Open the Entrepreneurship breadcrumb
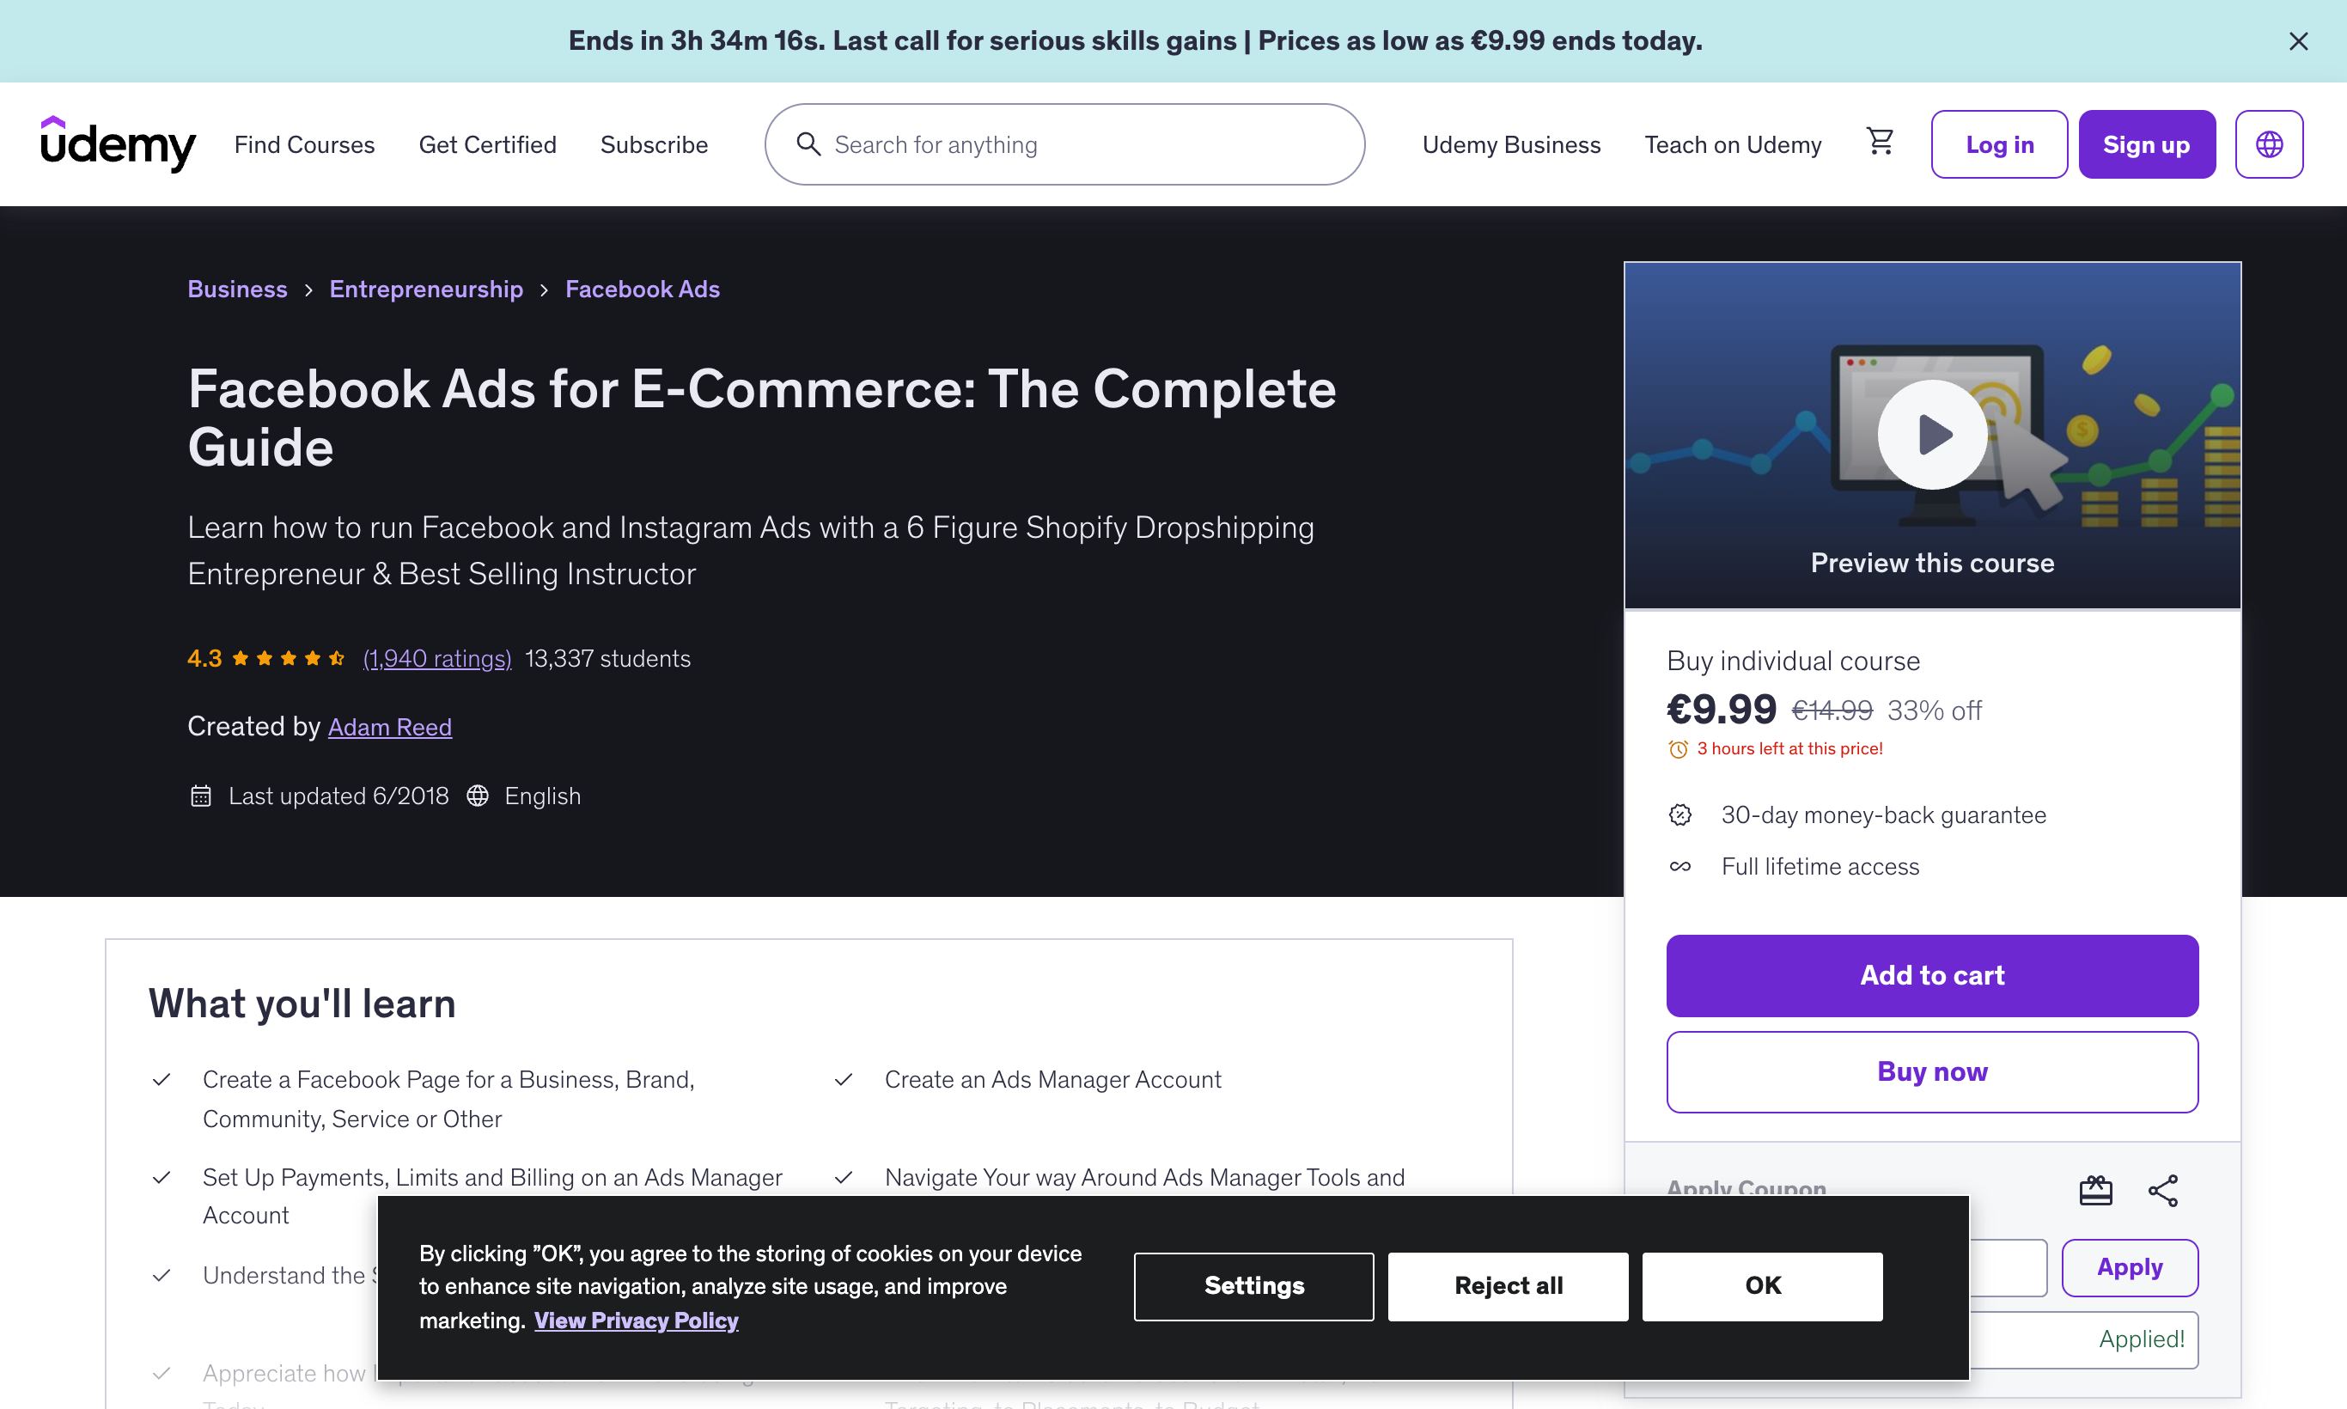 pos(426,289)
